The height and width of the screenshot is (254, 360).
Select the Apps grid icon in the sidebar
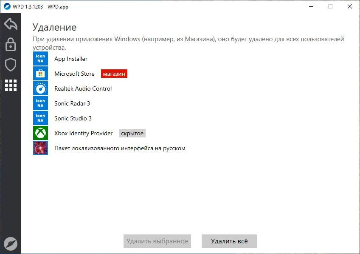11,86
